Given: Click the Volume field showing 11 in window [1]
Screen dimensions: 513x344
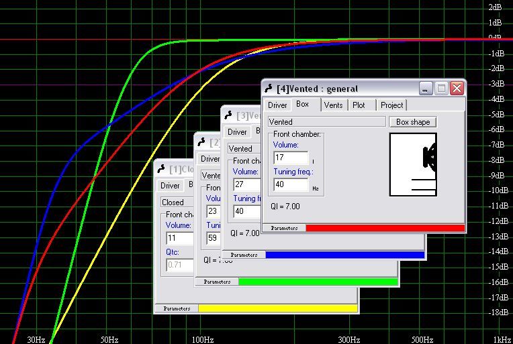Looking at the screenshot, I should (180, 238).
